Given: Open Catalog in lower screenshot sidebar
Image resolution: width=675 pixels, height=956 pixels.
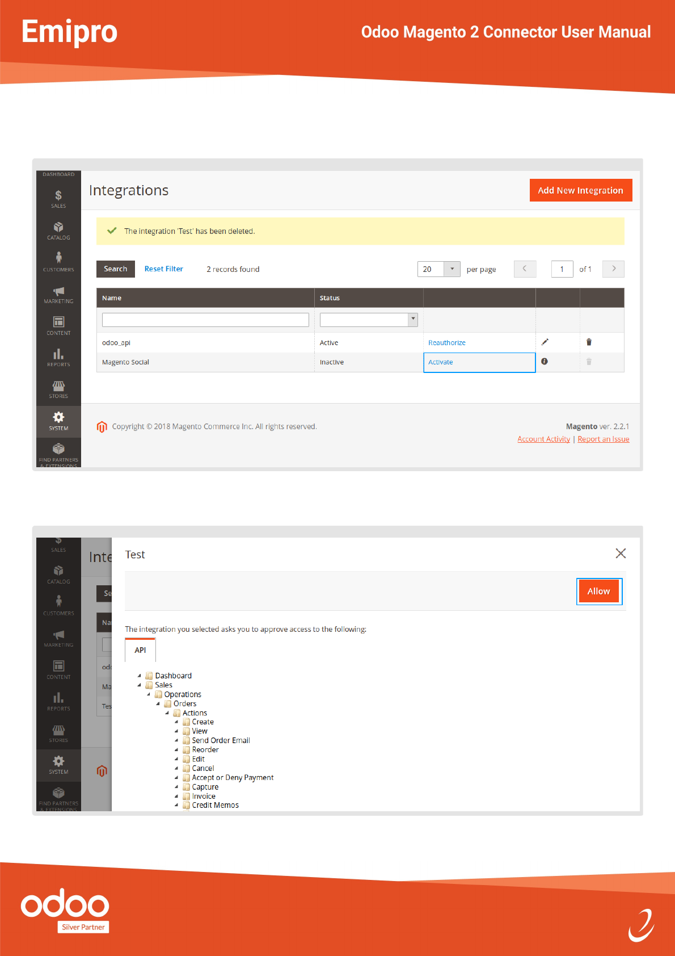Looking at the screenshot, I should (x=58, y=575).
